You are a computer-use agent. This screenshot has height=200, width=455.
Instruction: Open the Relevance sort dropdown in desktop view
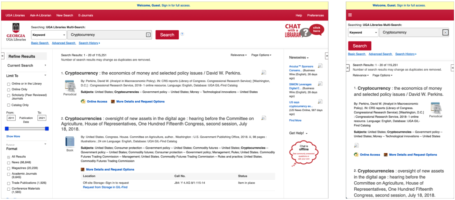(x=239, y=55)
